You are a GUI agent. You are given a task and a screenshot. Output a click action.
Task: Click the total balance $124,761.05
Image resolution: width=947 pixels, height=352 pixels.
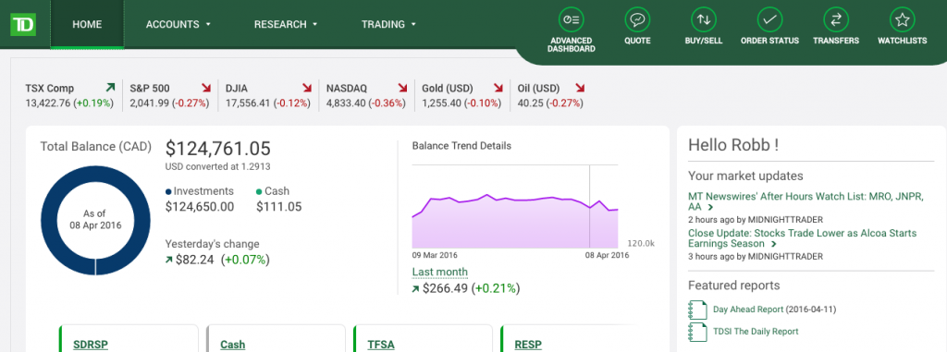click(218, 149)
